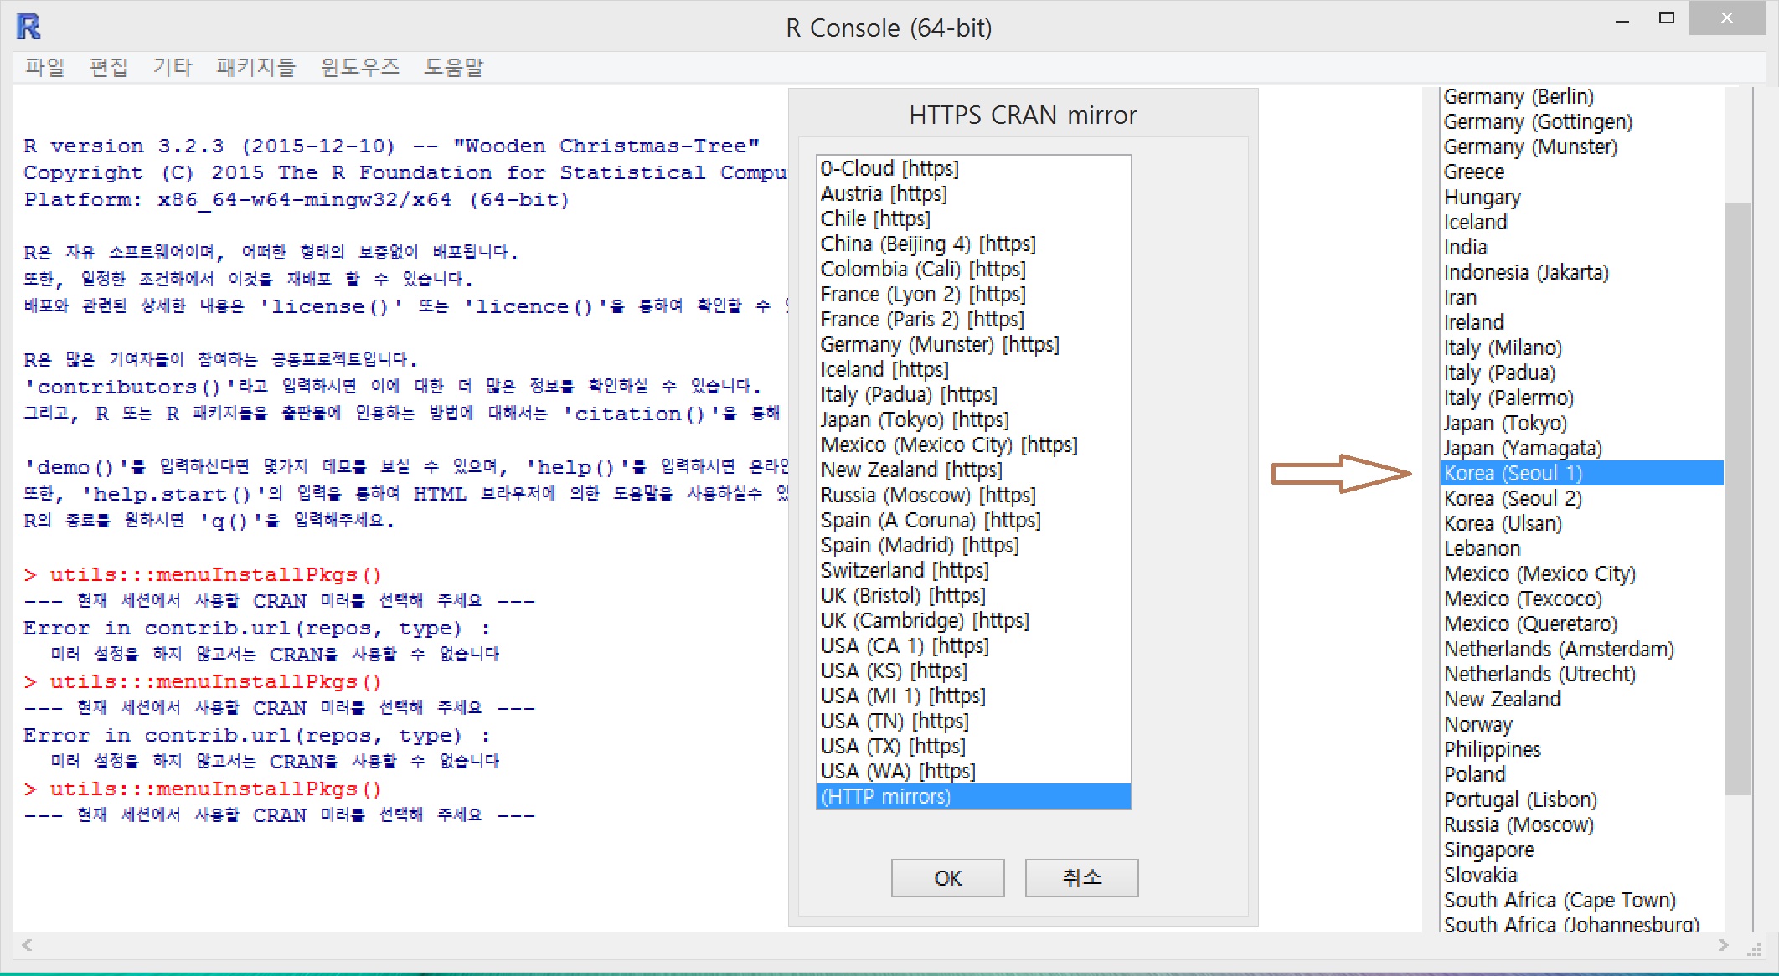Click the console horizontal scroll right arrow
This screenshot has height=976, width=1779.
[1723, 945]
